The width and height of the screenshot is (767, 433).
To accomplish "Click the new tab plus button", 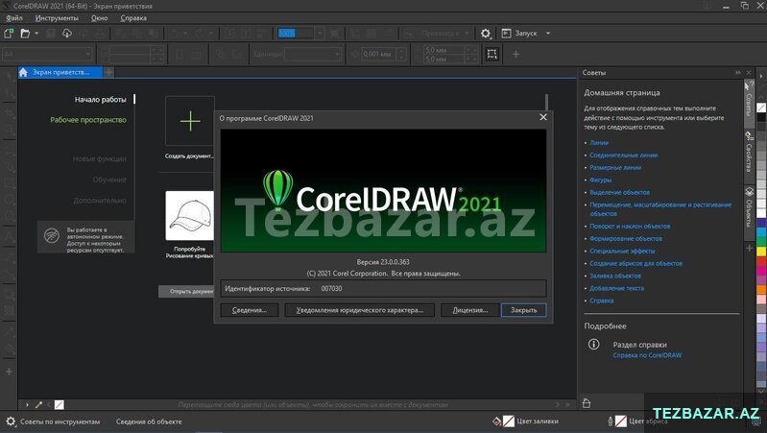I will (x=108, y=72).
